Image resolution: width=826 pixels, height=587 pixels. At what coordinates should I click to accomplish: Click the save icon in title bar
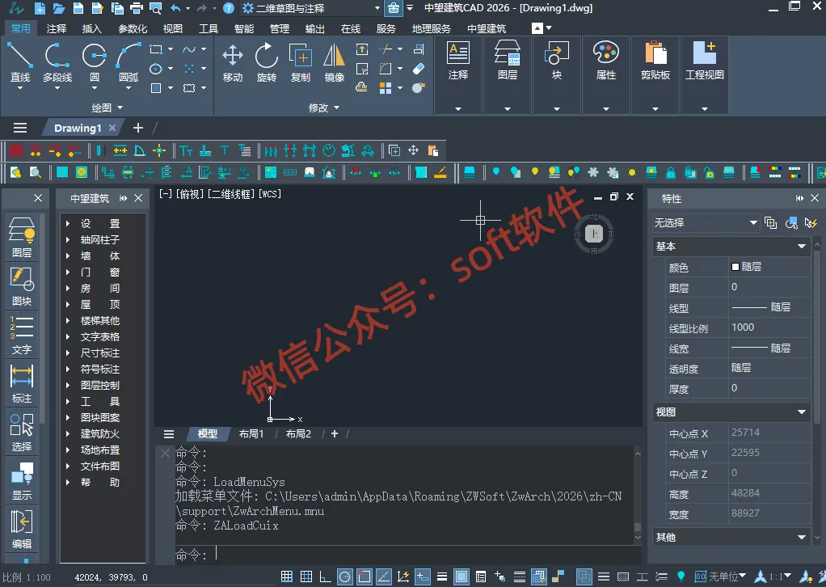78,8
